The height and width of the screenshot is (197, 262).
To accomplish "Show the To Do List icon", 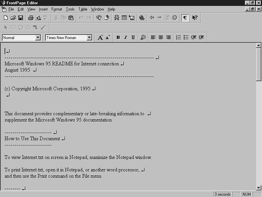I will (x=106, y=18).
